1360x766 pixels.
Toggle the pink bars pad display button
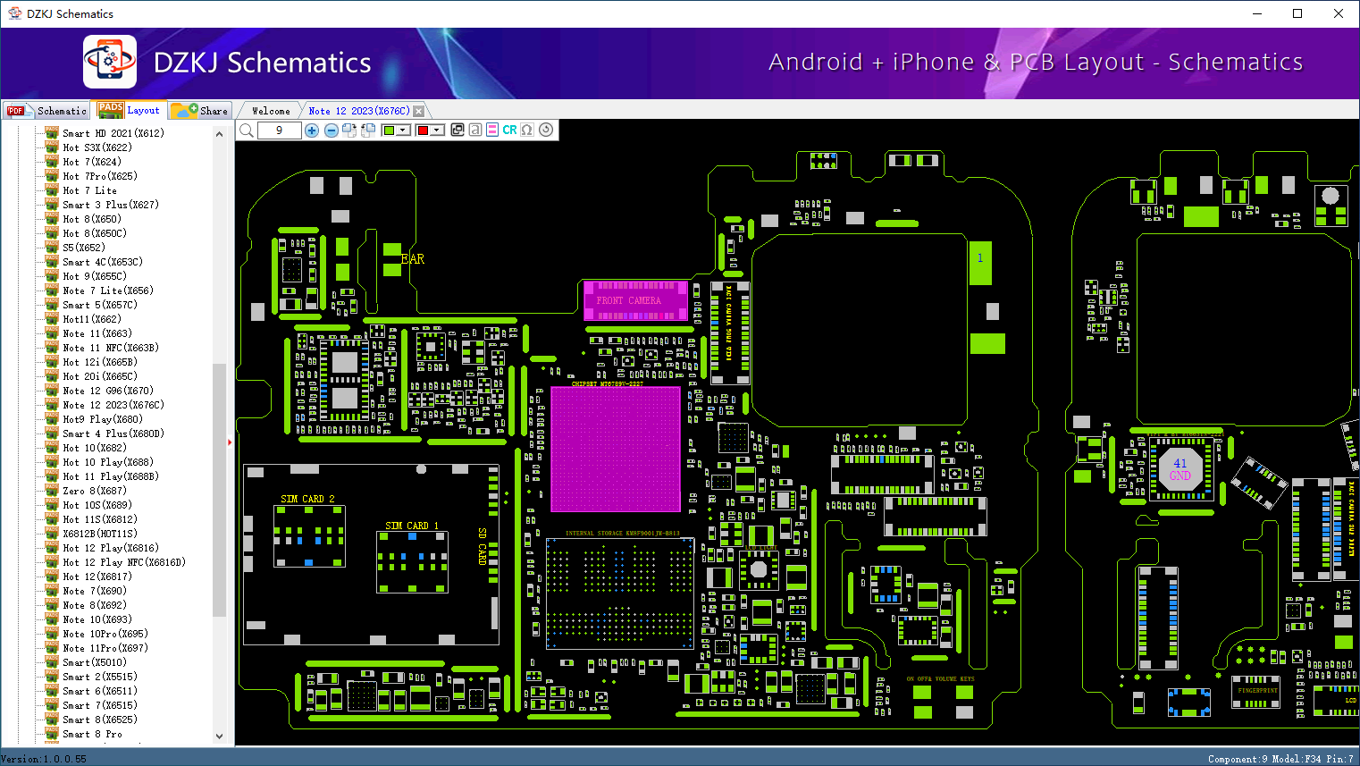tap(492, 130)
